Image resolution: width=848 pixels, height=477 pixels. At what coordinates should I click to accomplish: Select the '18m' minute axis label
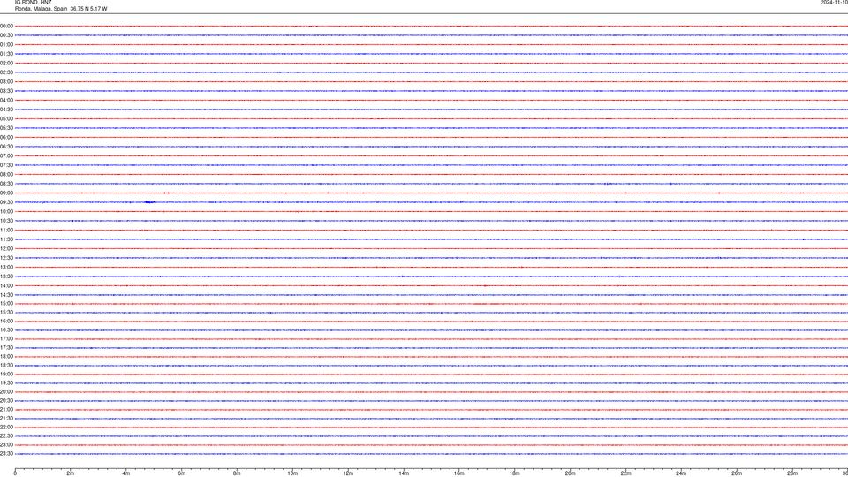click(x=514, y=473)
